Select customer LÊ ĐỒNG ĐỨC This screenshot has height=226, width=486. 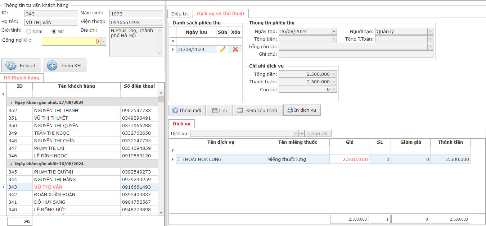(50, 209)
